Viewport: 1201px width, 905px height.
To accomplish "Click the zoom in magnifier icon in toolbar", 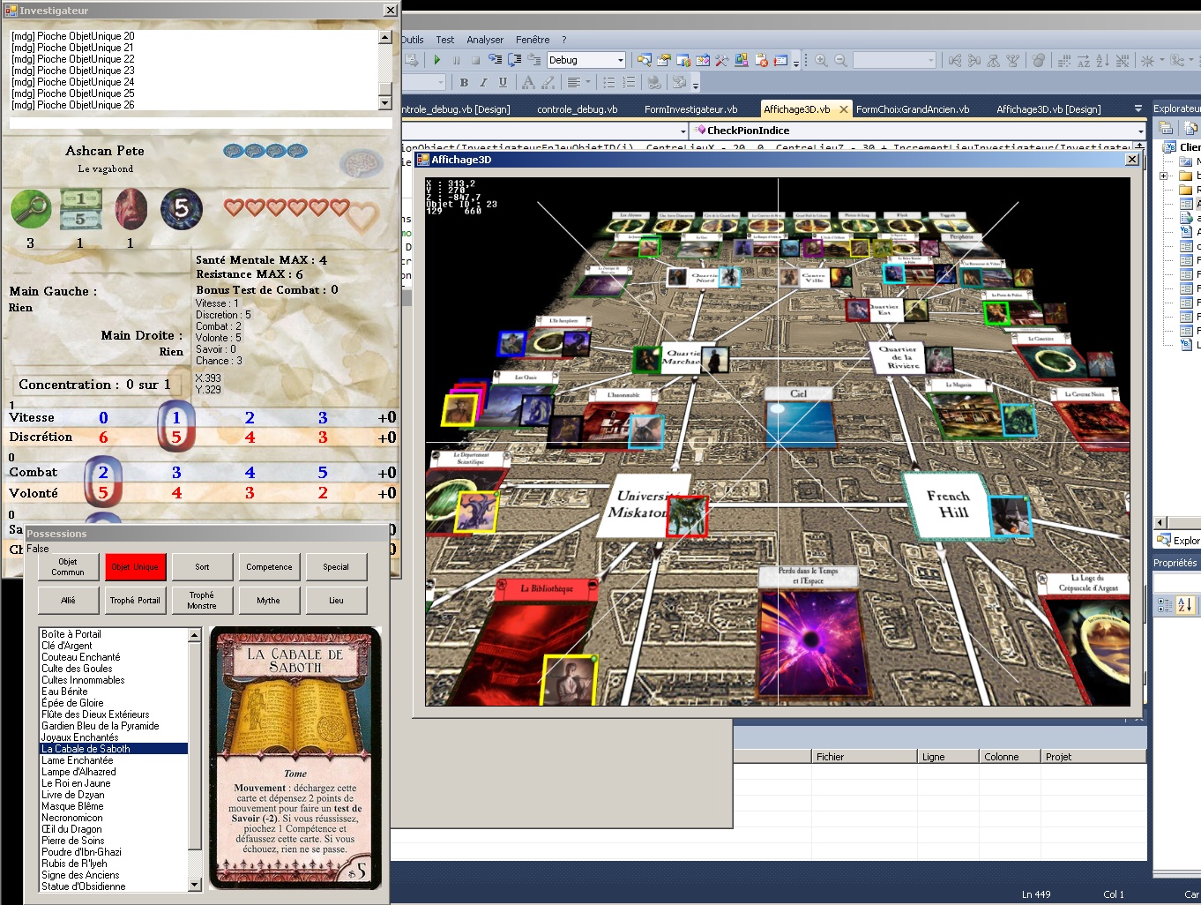I will 821,60.
